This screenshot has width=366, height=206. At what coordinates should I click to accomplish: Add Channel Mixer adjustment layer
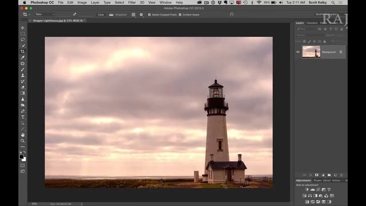(x=327, y=196)
